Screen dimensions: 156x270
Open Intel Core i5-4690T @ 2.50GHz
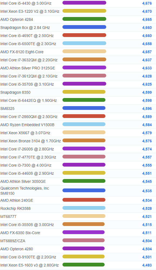click(x=27, y=36)
